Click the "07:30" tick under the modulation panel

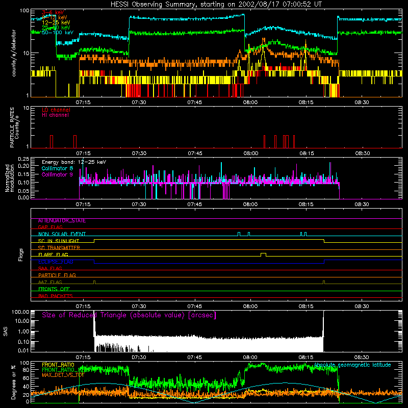click(139, 204)
